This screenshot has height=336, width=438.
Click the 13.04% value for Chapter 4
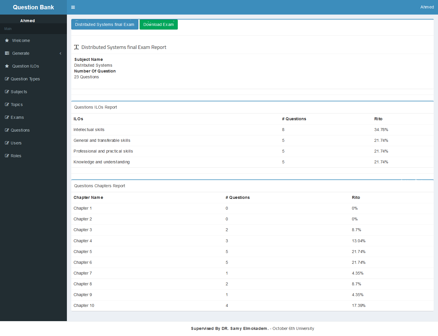click(359, 241)
